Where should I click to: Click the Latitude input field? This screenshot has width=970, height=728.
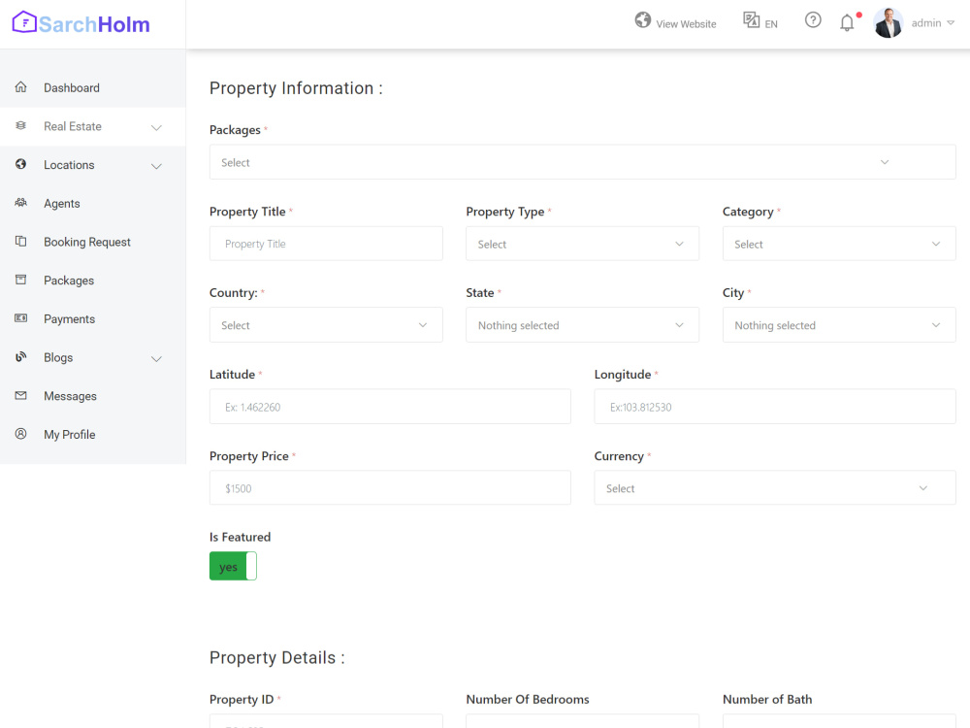(x=390, y=407)
